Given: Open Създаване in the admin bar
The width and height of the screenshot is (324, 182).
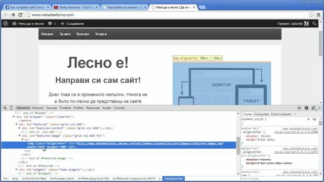Looking at the screenshot, I should coord(72,24).
